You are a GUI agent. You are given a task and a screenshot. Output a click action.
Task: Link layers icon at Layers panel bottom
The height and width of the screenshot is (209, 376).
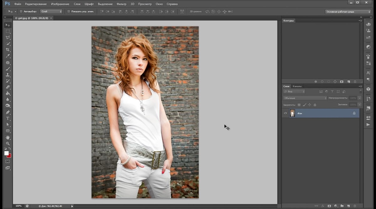pos(316,206)
